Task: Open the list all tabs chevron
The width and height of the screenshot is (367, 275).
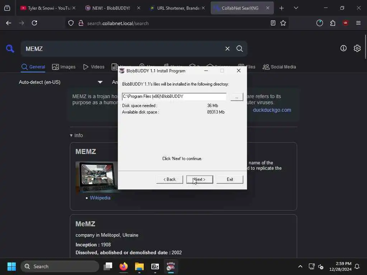Action: click(296, 8)
